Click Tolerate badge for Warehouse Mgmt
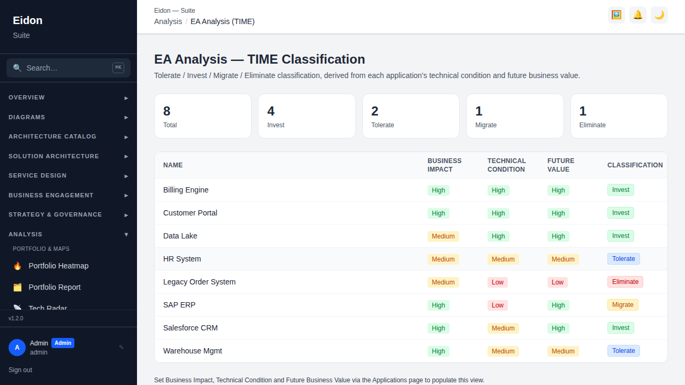Screen dimensions: 685x385 623,351
